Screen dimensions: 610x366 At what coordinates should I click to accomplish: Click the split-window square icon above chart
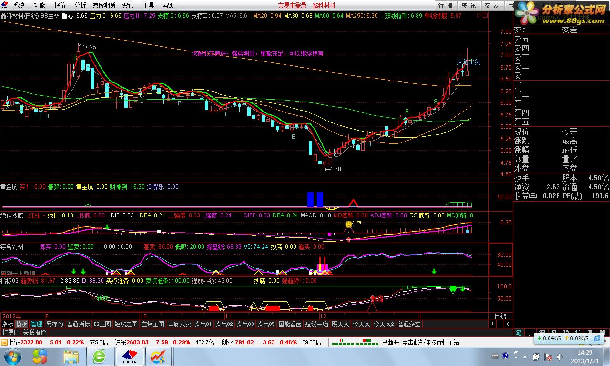[x=485, y=15]
